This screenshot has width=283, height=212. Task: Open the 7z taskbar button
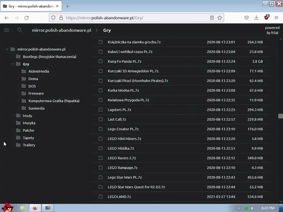pos(48,208)
